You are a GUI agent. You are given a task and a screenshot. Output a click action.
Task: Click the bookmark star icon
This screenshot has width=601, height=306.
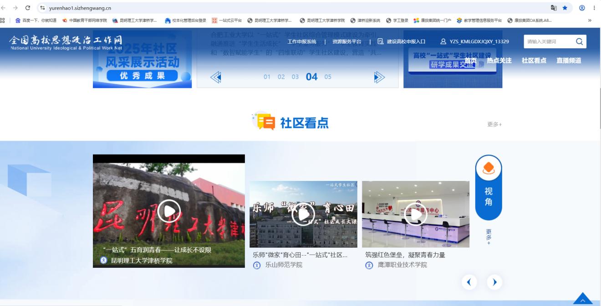(x=565, y=8)
